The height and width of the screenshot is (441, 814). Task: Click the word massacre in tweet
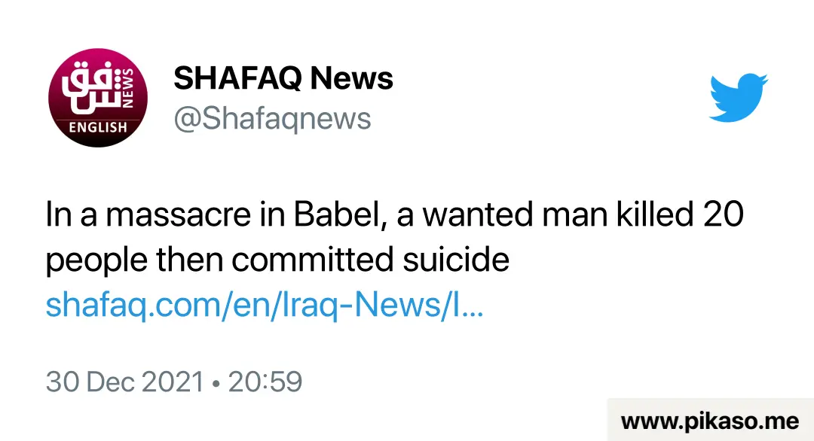(179, 214)
